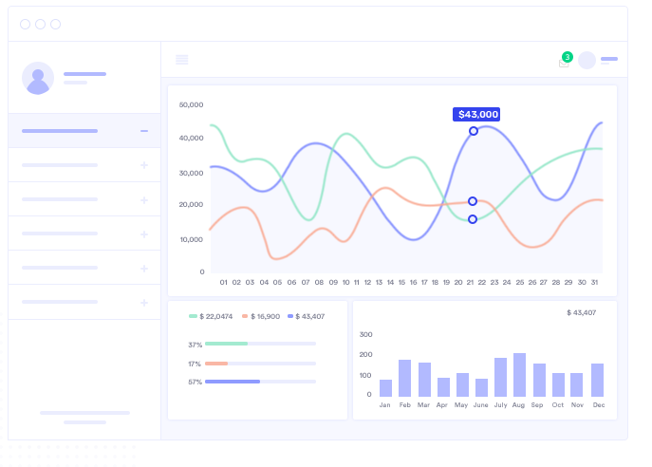The image size is (652, 467).
Task: Select the Nov bar in the bar chart
Action: (576, 384)
